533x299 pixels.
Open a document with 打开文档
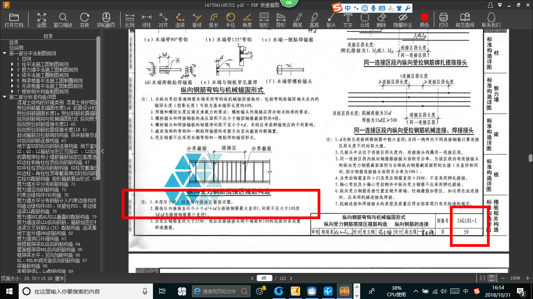14,20
